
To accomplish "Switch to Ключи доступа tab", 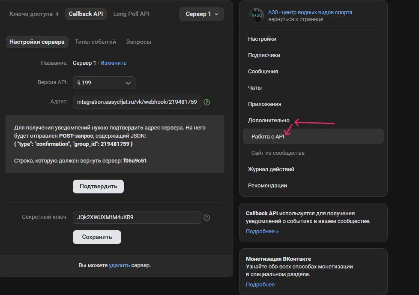I will [33, 14].
